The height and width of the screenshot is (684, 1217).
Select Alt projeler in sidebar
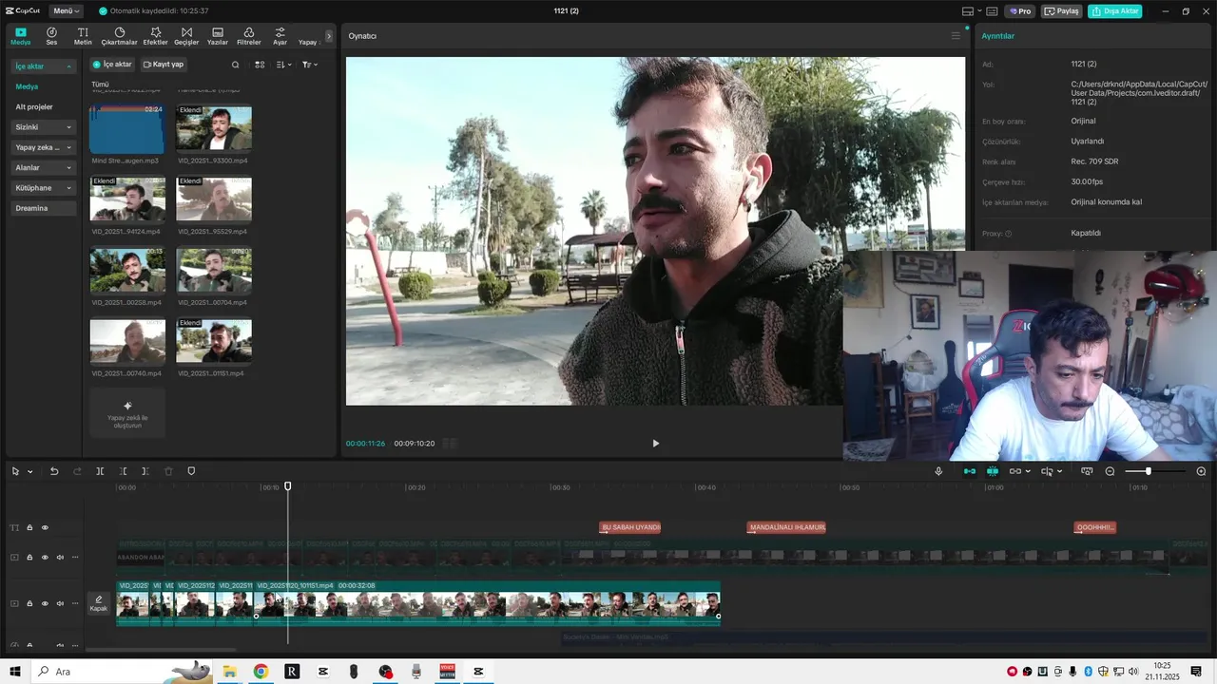[34, 106]
